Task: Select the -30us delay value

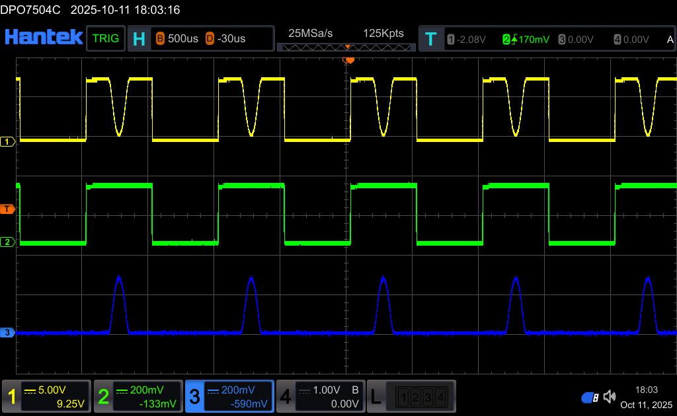Action: (x=231, y=39)
